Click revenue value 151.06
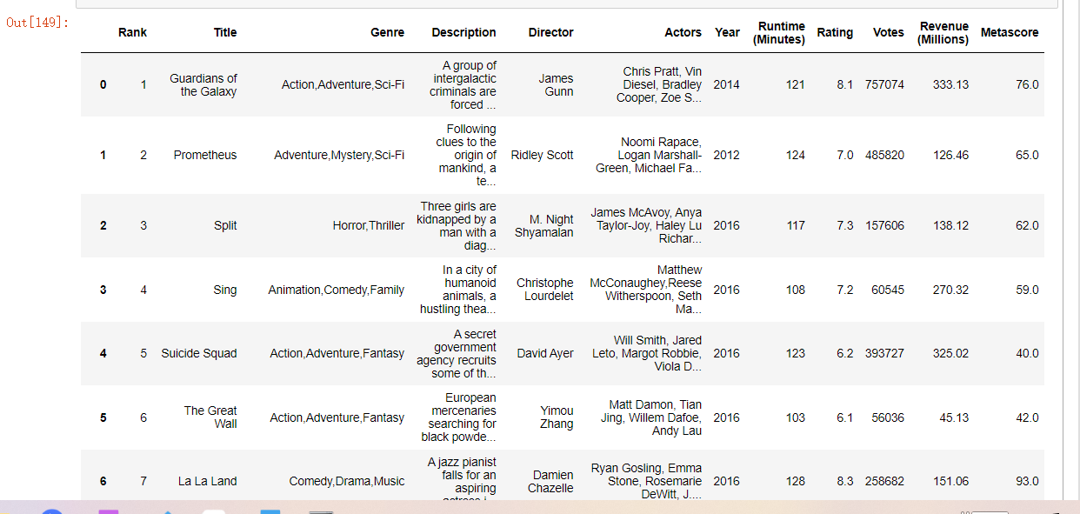1080x514 pixels. (x=950, y=481)
